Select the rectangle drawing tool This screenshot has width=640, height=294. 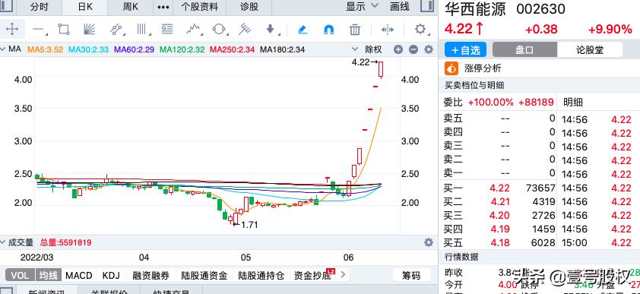[63, 30]
